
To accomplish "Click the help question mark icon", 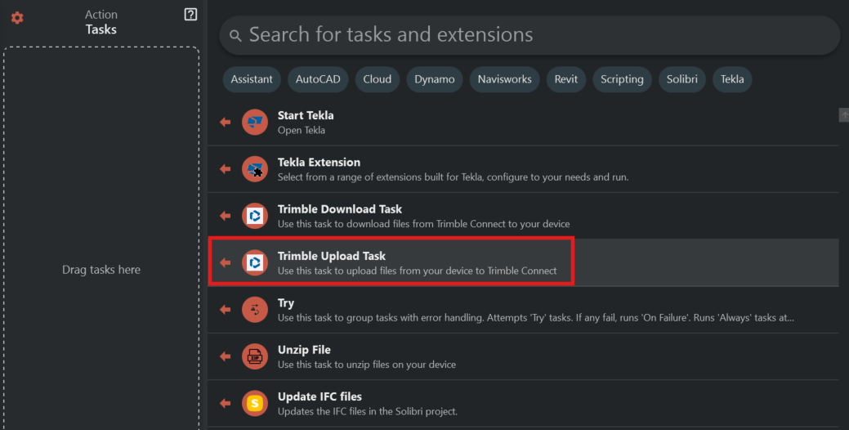I will click(x=191, y=15).
